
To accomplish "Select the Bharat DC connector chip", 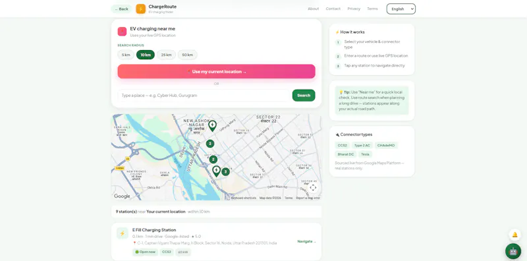I will (x=345, y=154).
